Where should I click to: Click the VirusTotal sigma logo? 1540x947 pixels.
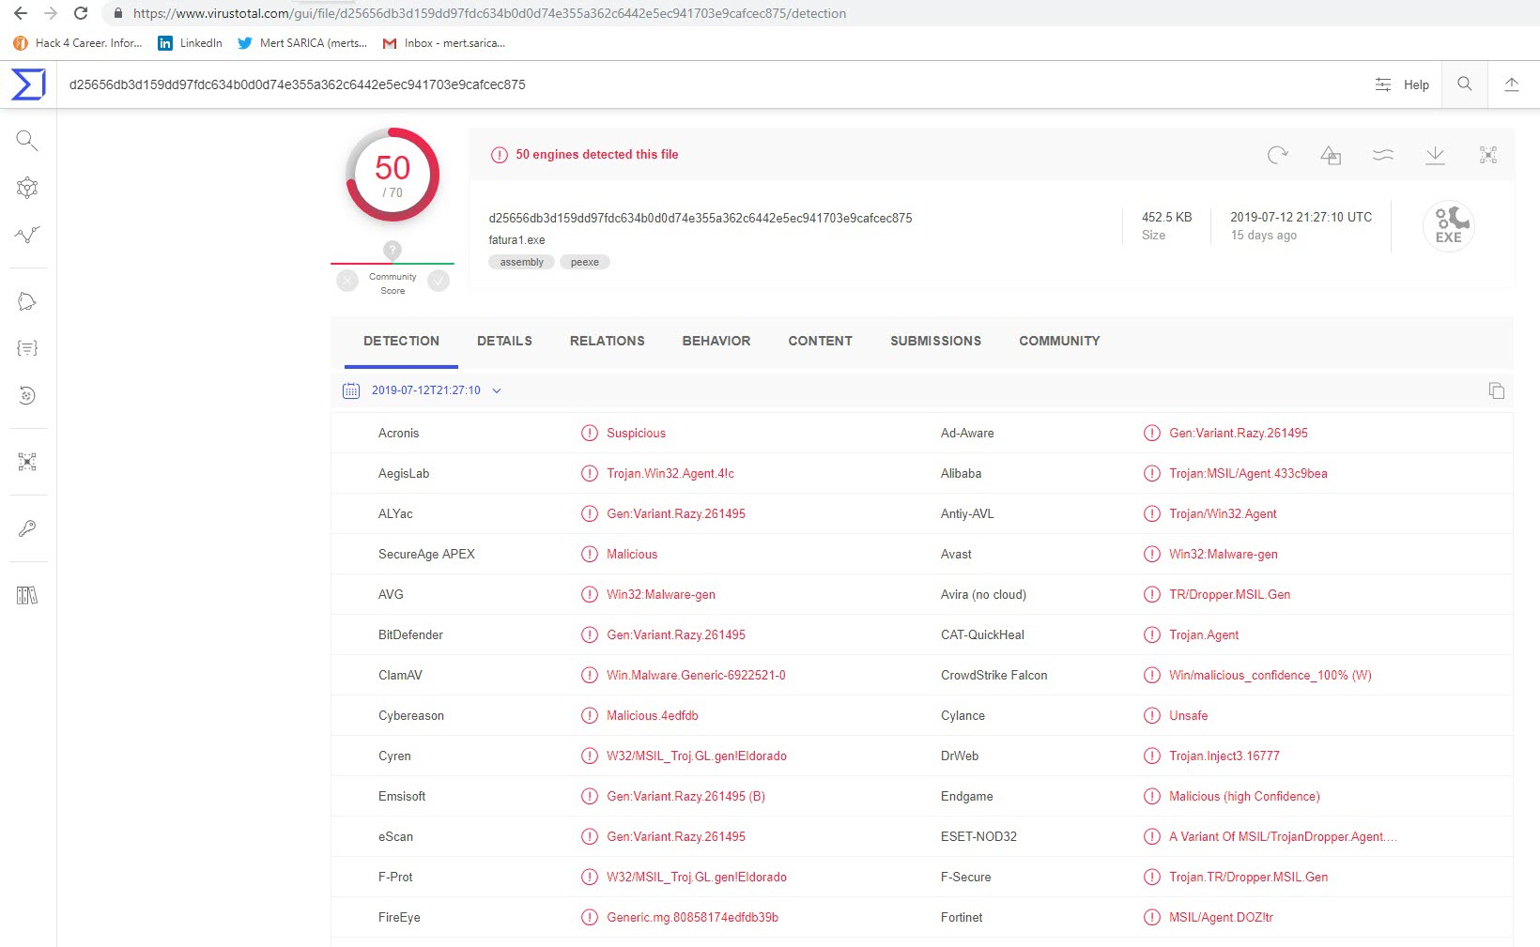click(x=27, y=84)
